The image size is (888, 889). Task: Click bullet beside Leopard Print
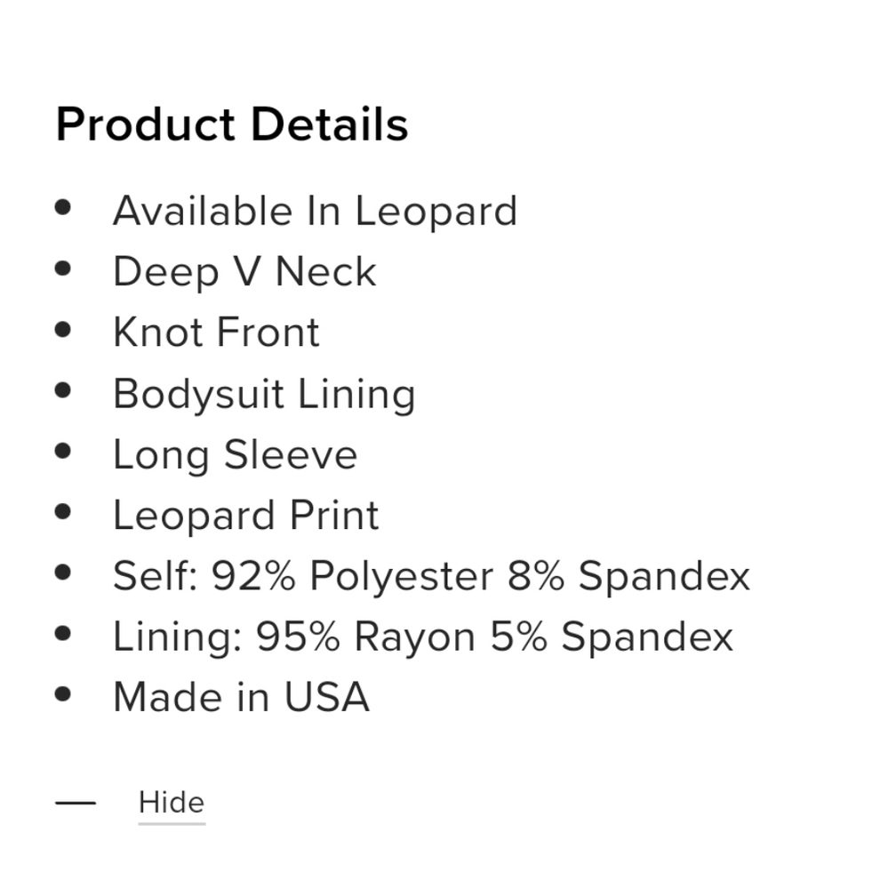click(63, 511)
